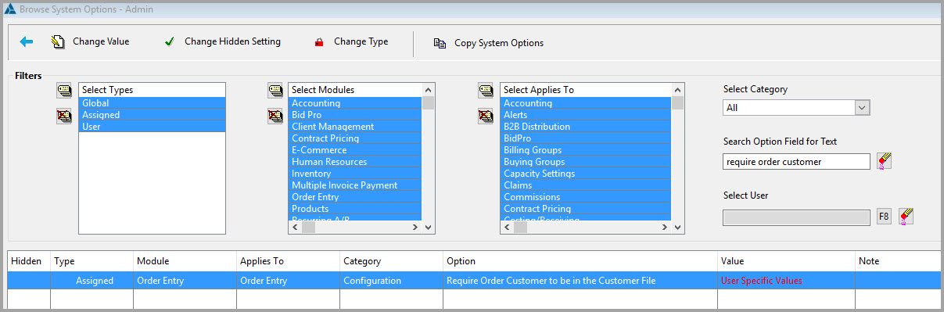Select Contract Pricing in Applies To list
The width and height of the screenshot is (944, 312).
(x=586, y=209)
